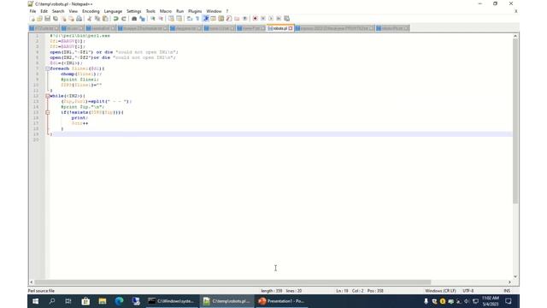
Task: Click the Save Recorded Macro icon
Action: click(287, 19)
